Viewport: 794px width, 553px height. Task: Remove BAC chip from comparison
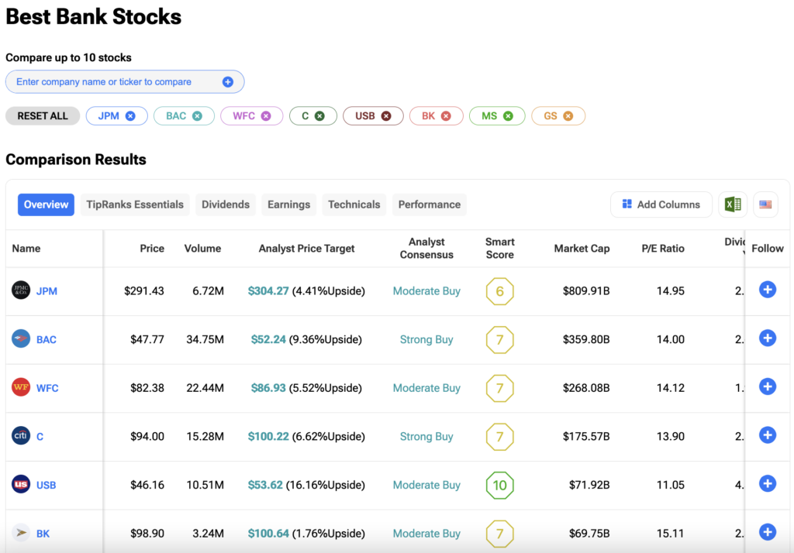coord(197,116)
